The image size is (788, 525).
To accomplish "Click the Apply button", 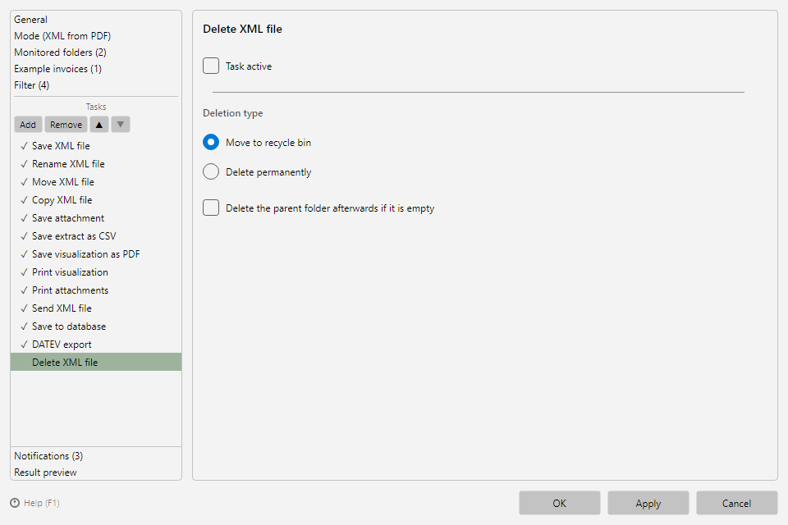I will 648,503.
